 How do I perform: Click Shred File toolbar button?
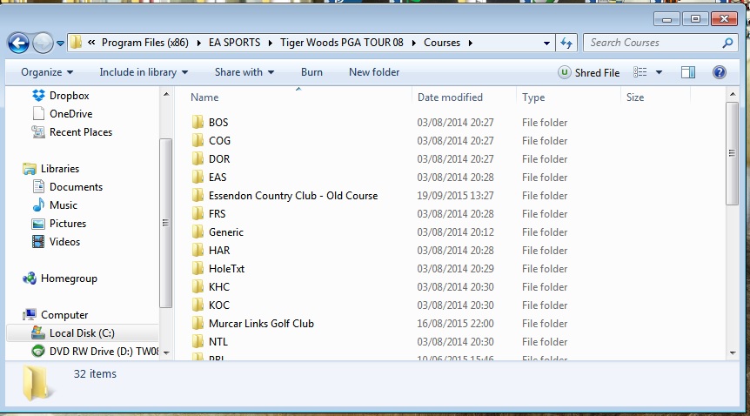point(589,72)
